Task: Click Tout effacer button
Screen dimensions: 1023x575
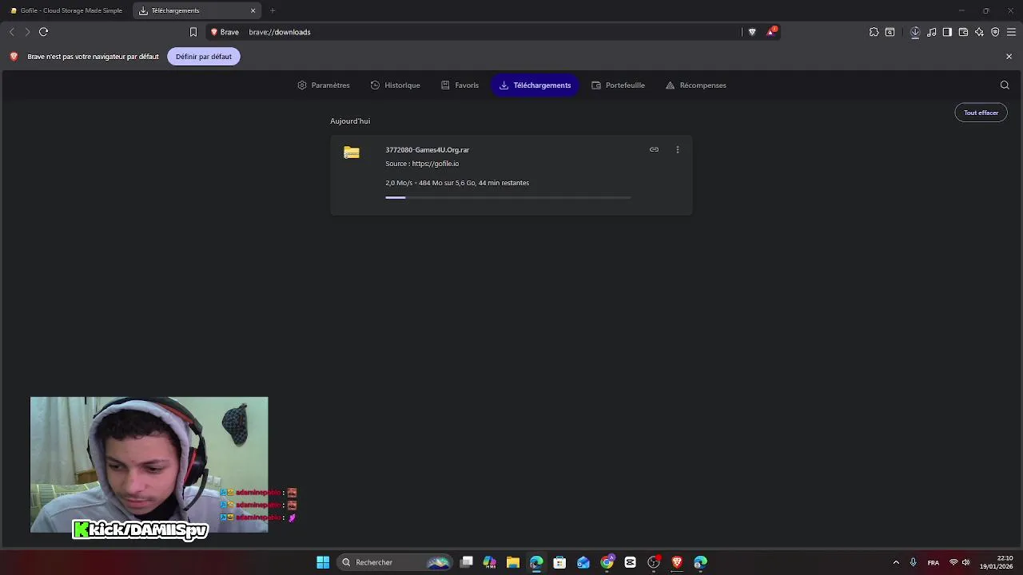Action: pos(981,113)
